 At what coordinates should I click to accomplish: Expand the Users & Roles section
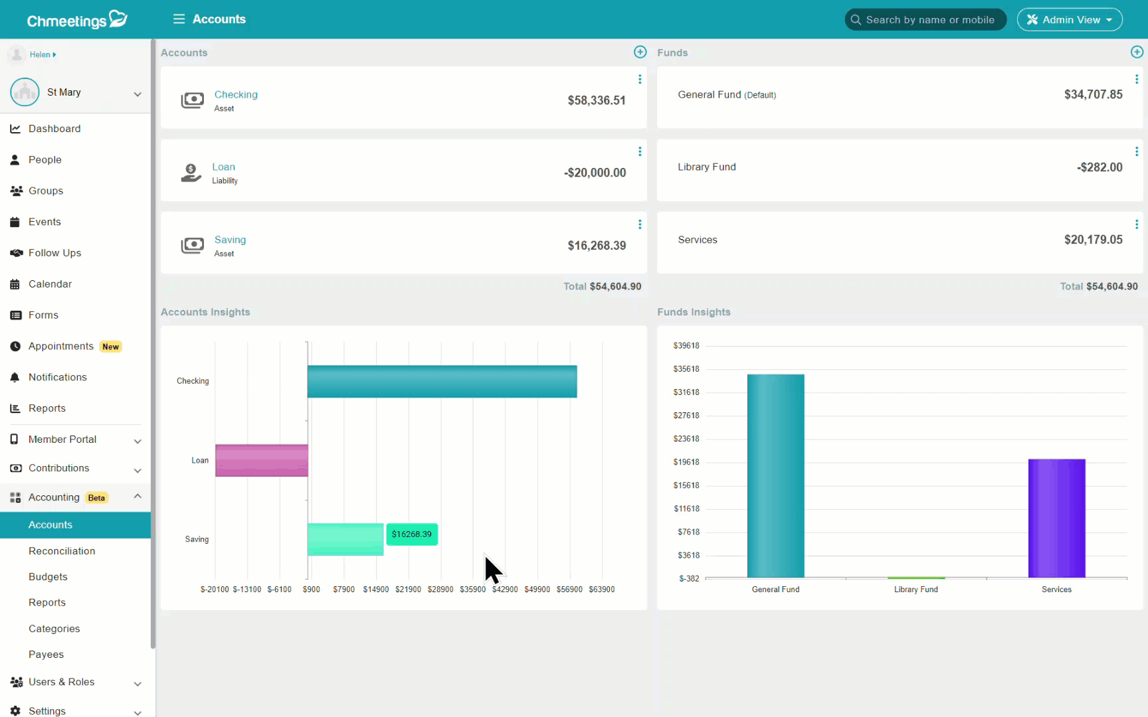click(138, 684)
